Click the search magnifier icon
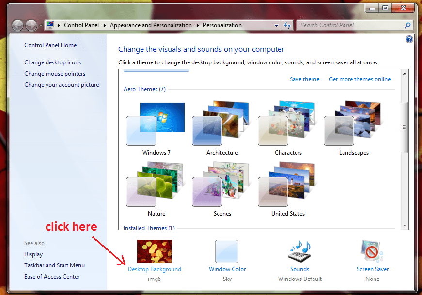Viewport: 422px width, 295px height. coord(408,25)
